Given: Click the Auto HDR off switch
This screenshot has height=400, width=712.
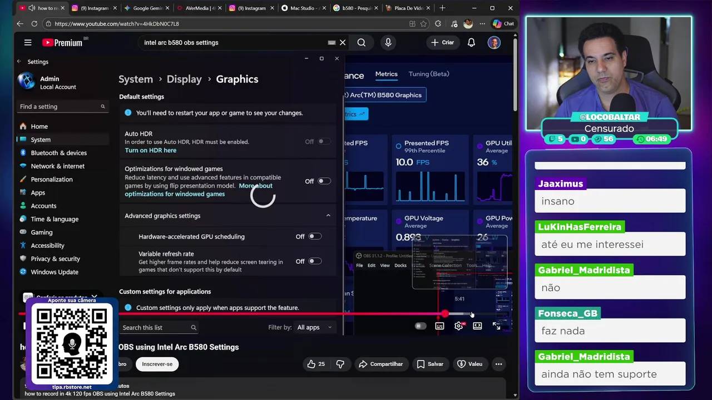Looking at the screenshot, I should (324, 142).
